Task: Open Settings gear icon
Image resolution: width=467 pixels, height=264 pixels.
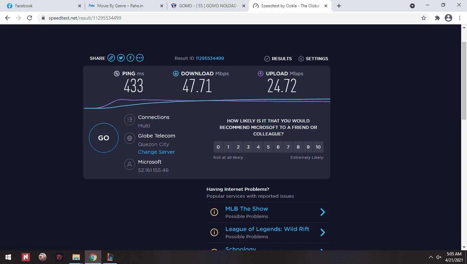Action: 301,59
